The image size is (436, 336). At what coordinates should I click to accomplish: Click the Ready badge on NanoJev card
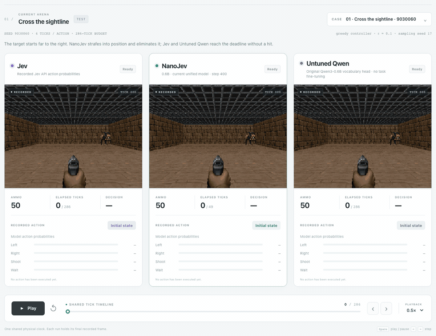(272, 69)
